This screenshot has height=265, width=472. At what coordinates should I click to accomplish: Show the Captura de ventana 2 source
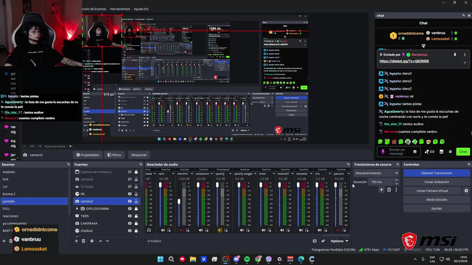[x=130, y=172]
